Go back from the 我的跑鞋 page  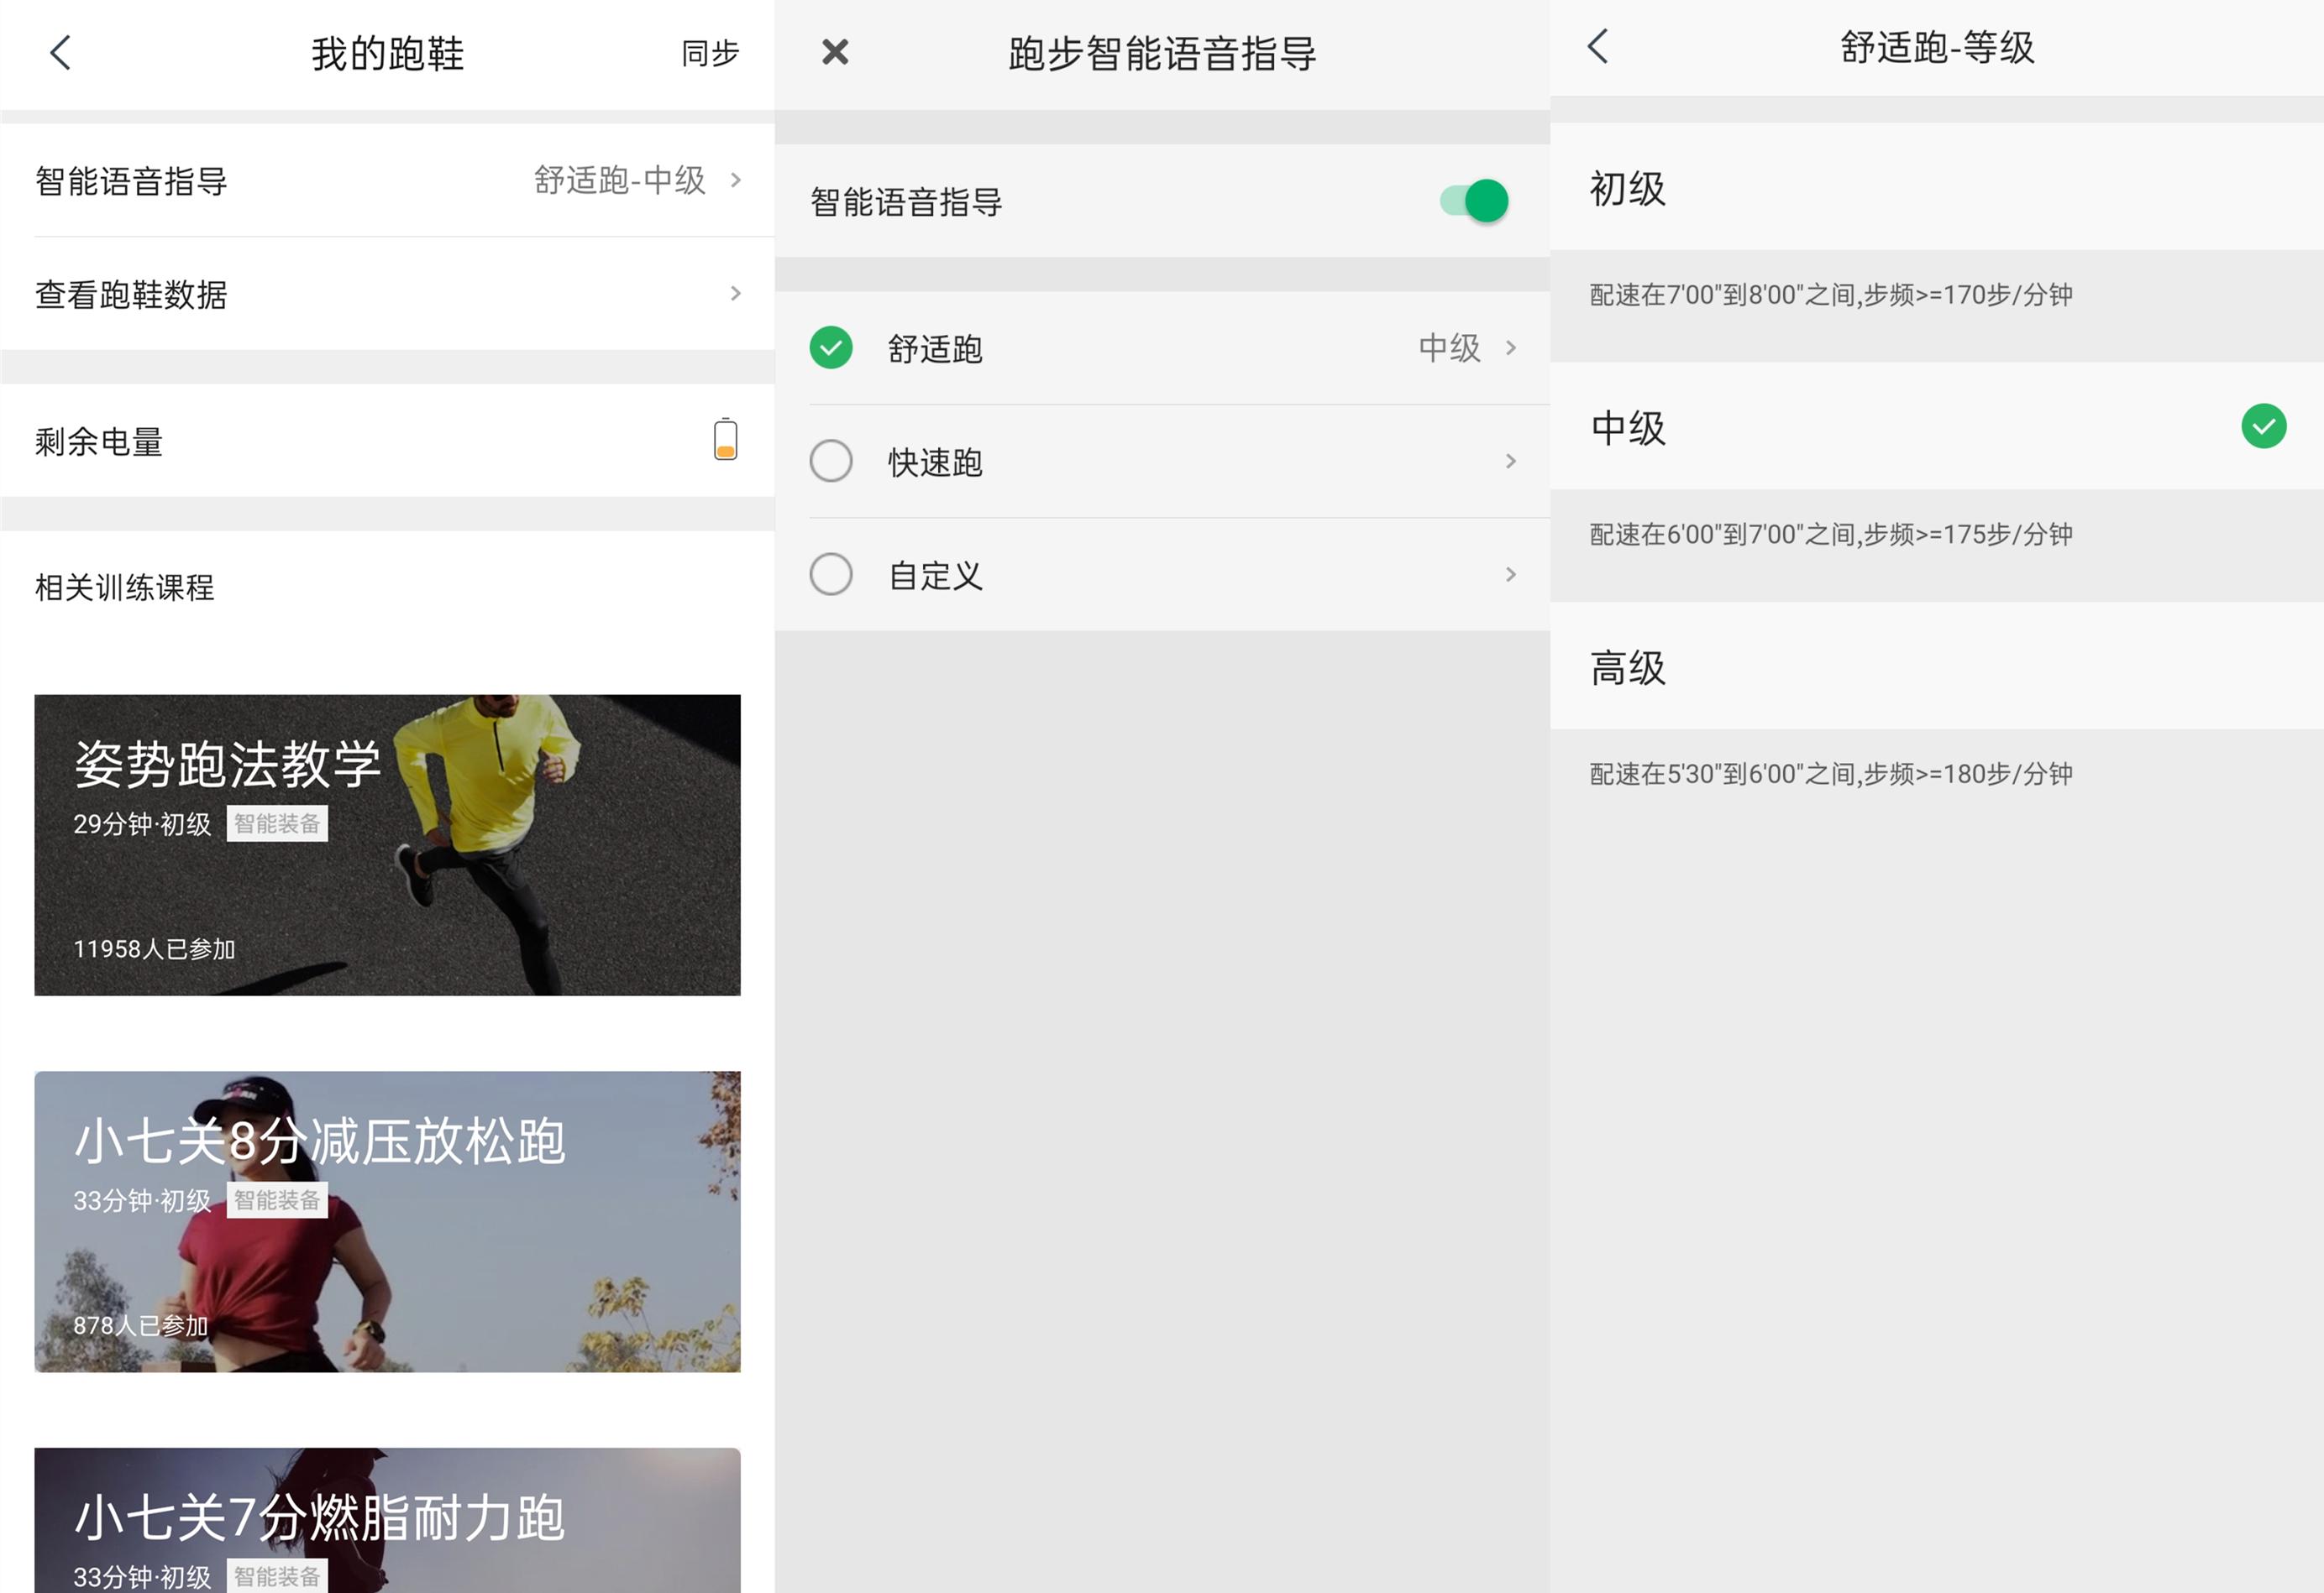click(60, 52)
